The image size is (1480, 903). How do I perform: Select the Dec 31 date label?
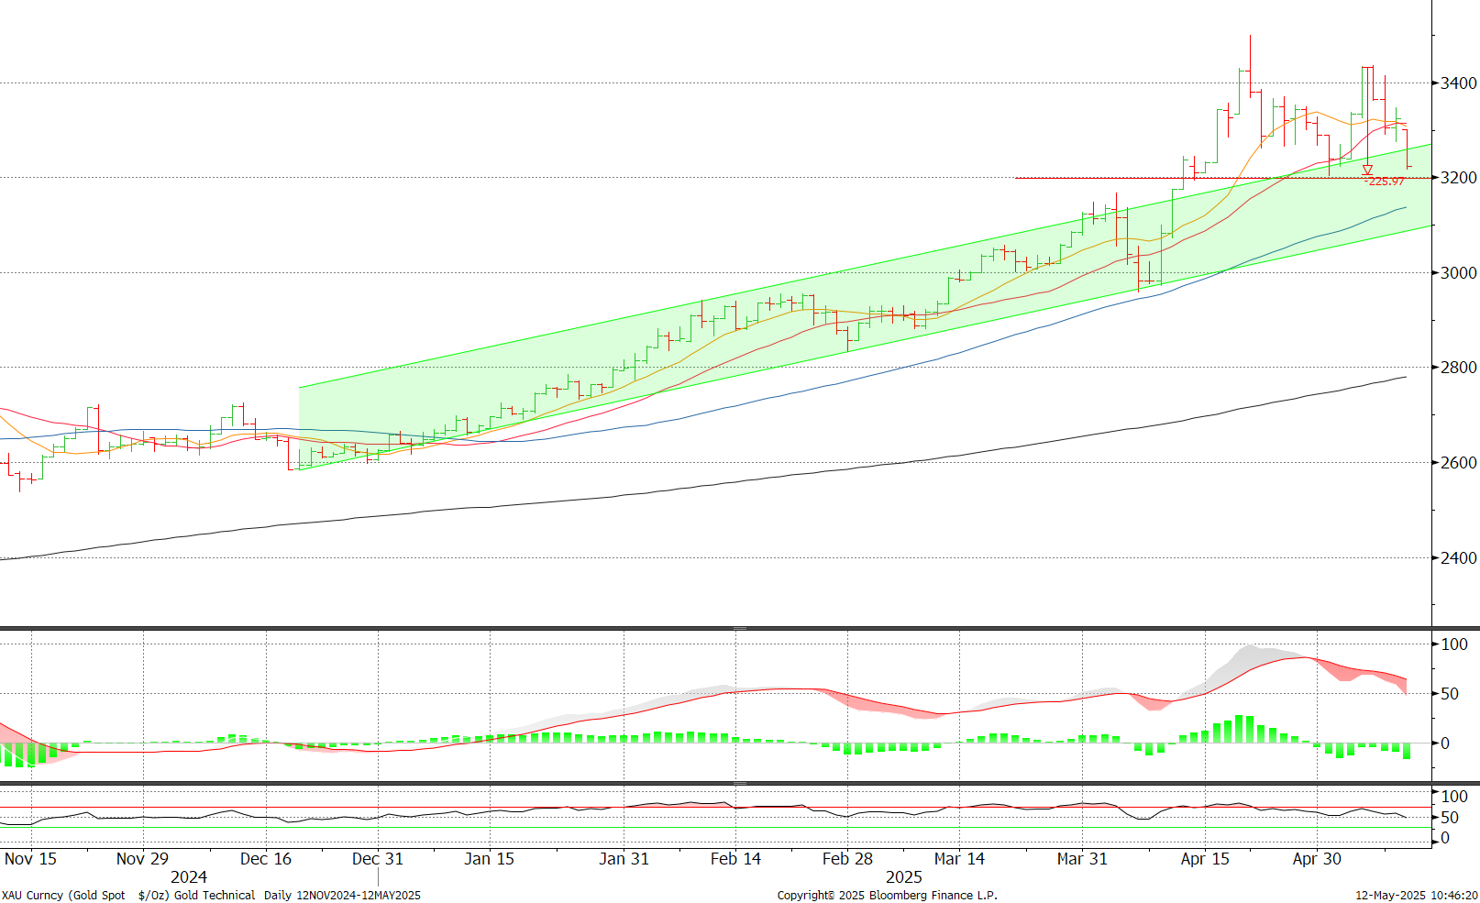pos(377,859)
